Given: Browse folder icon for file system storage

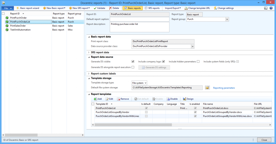Looking at the screenshot, I should (207, 87).
